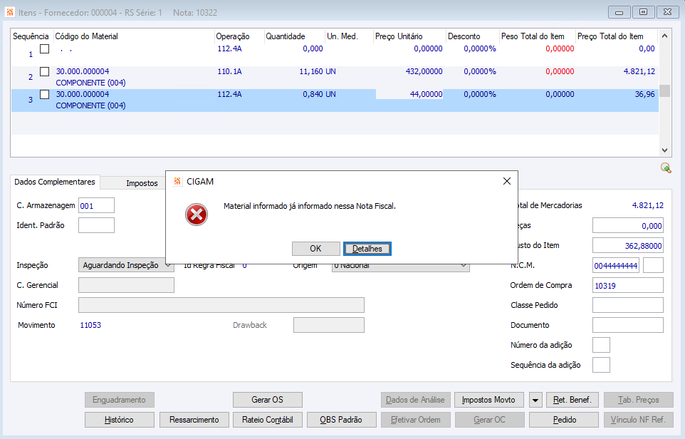Viewport: 685px width, 439px height.
Task: Click the Custo do Item field 362,88000
Action: point(628,246)
